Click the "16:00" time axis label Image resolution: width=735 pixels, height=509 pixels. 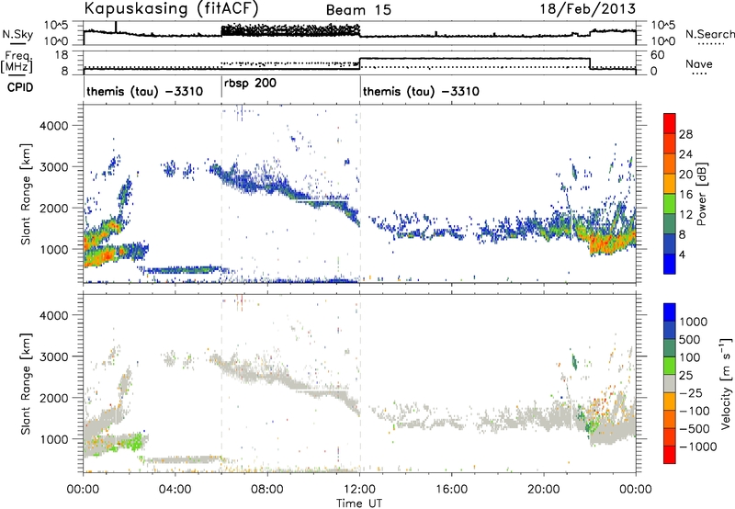tap(451, 490)
